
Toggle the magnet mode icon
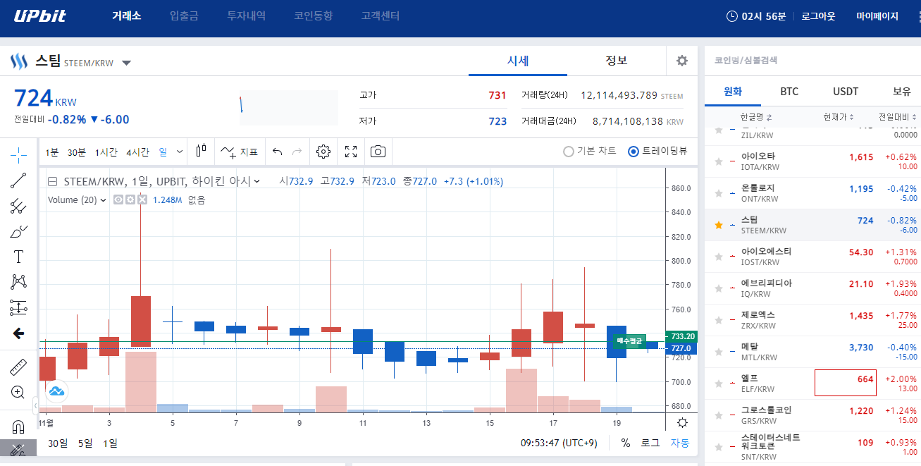click(19, 427)
